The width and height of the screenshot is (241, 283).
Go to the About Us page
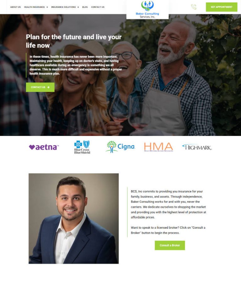pyautogui.click(x=15, y=7)
